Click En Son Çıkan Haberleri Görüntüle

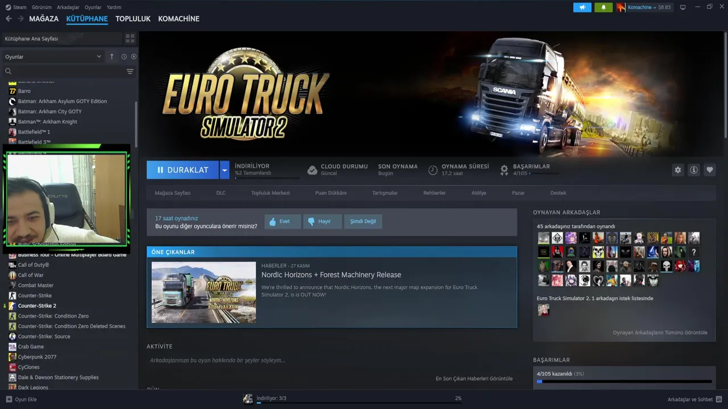pyautogui.click(x=474, y=378)
